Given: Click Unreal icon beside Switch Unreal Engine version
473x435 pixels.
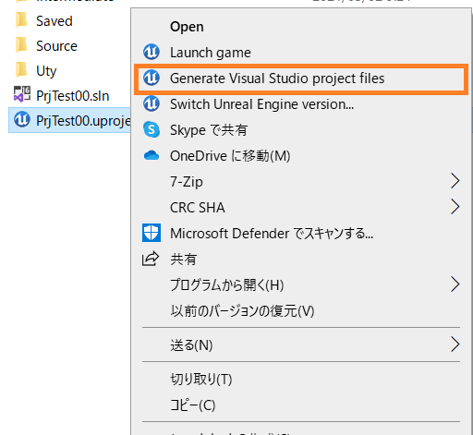Looking at the screenshot, I should [152, 103].
